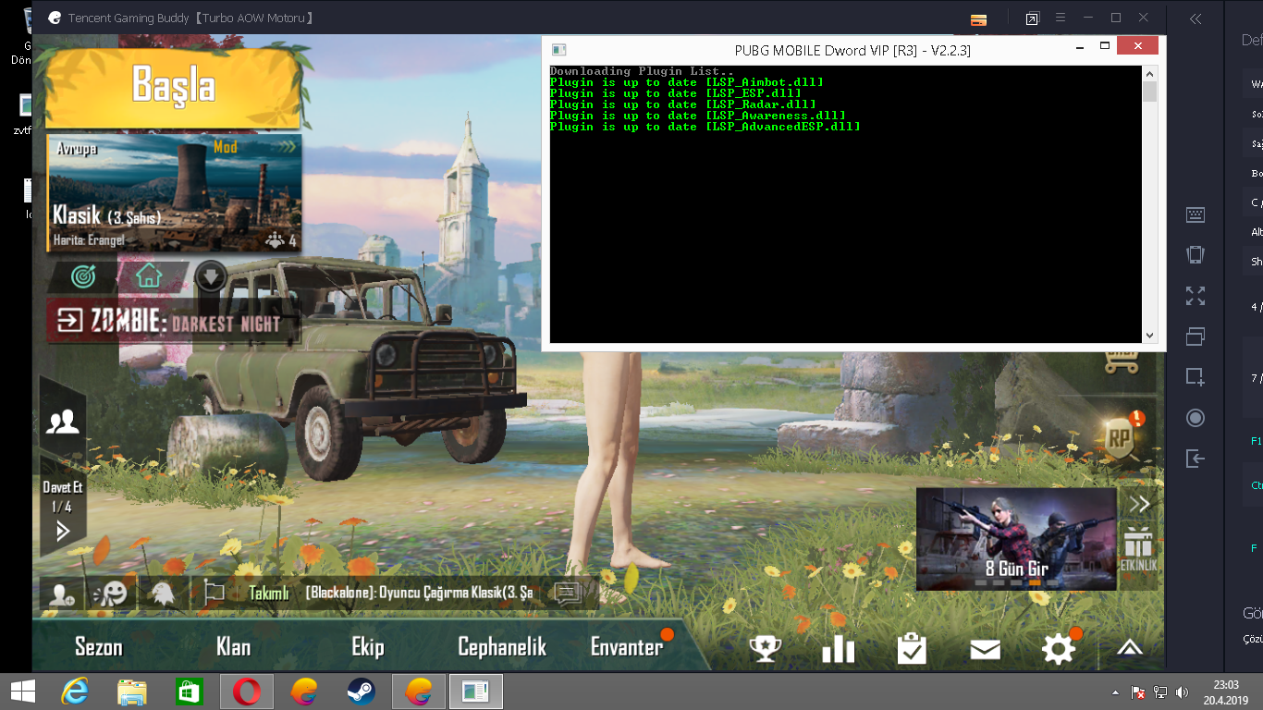Click the add friend icon
The height and width of the screenshot is (710, 1263).
[x=62, y=594]
